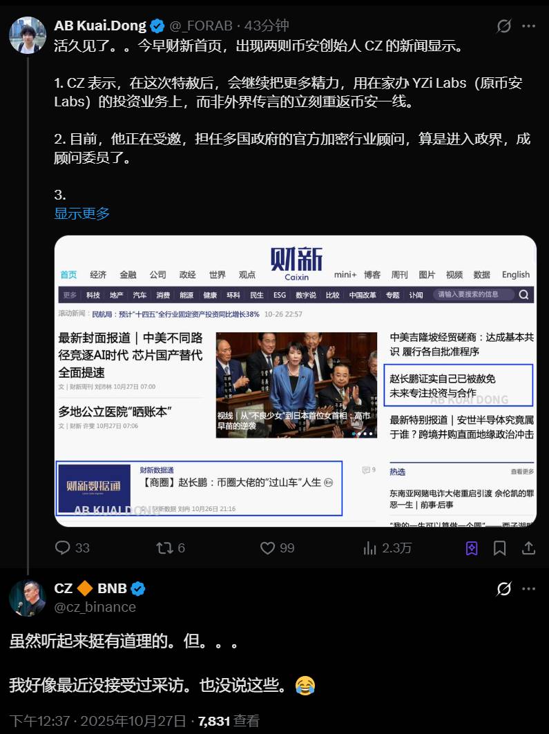Open CZ's profile picture

pos(28,598)
